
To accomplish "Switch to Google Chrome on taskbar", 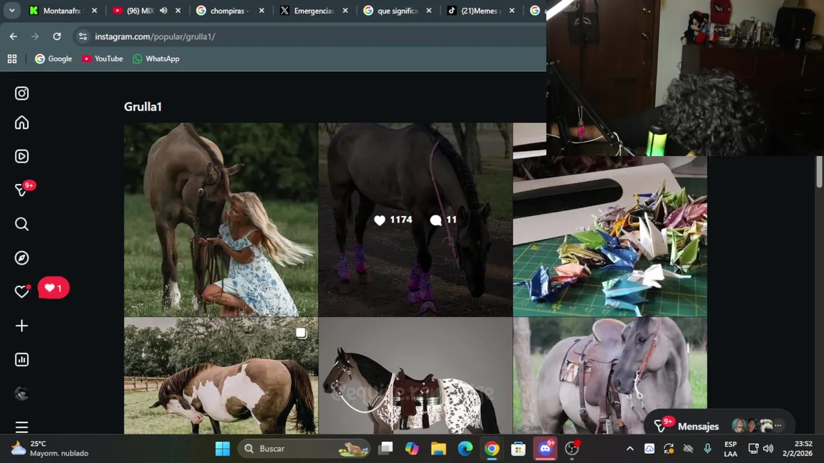I will click(492, 448).
